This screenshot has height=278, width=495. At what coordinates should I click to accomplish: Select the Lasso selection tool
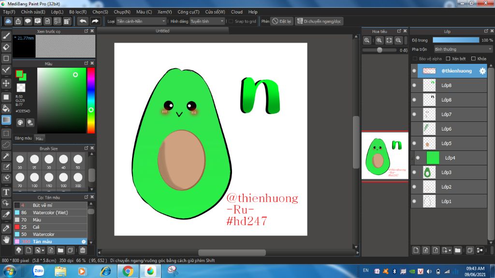tap(6, 145)
